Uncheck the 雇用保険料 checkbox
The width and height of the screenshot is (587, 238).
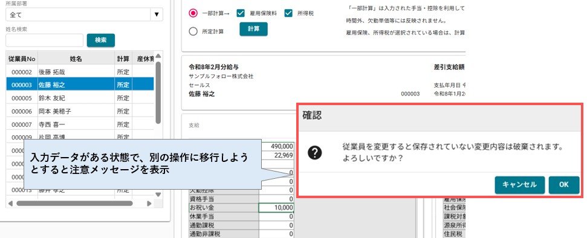(241, 13)
